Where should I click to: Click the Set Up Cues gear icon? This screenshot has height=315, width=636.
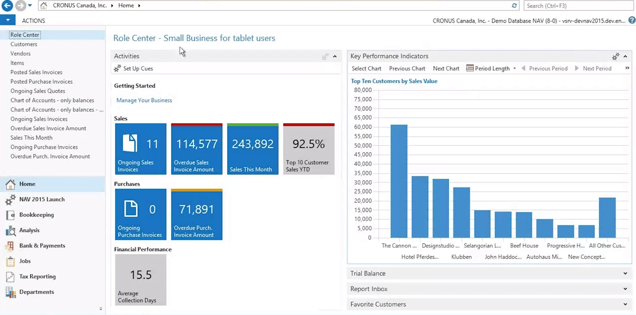coord(118,69)
